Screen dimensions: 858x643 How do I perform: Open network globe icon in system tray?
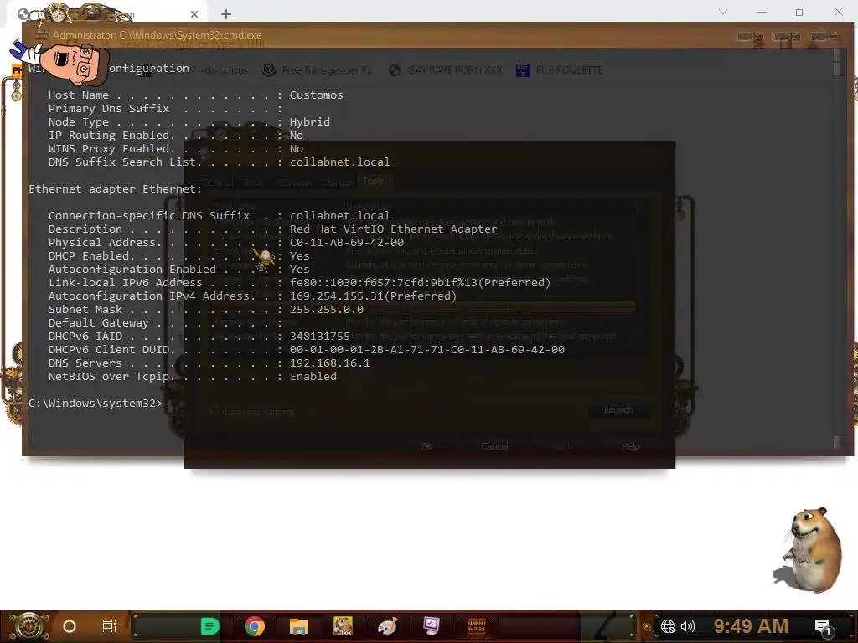click(668, 626)
